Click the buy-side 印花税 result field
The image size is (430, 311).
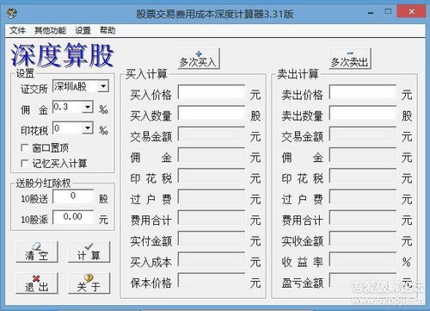click(212, 176)
